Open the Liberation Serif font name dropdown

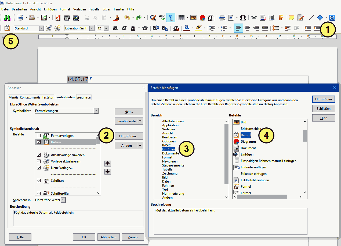[x=92, y=28]
